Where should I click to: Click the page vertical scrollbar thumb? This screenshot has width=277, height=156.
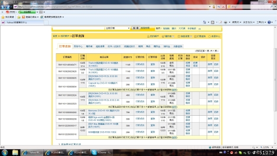(x=275, y=80)
